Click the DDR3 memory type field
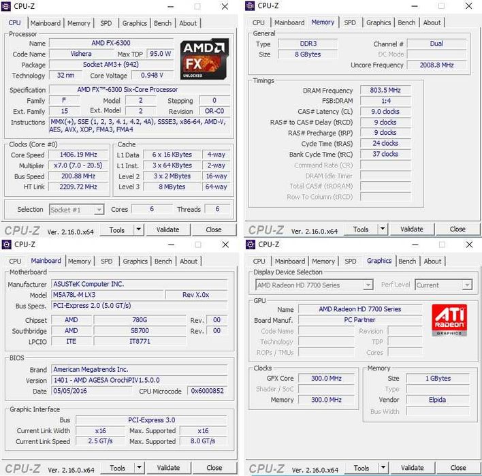482x476 pixels. point(308,44)
